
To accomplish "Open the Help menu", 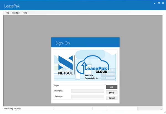I will click(x=25, y=13).
